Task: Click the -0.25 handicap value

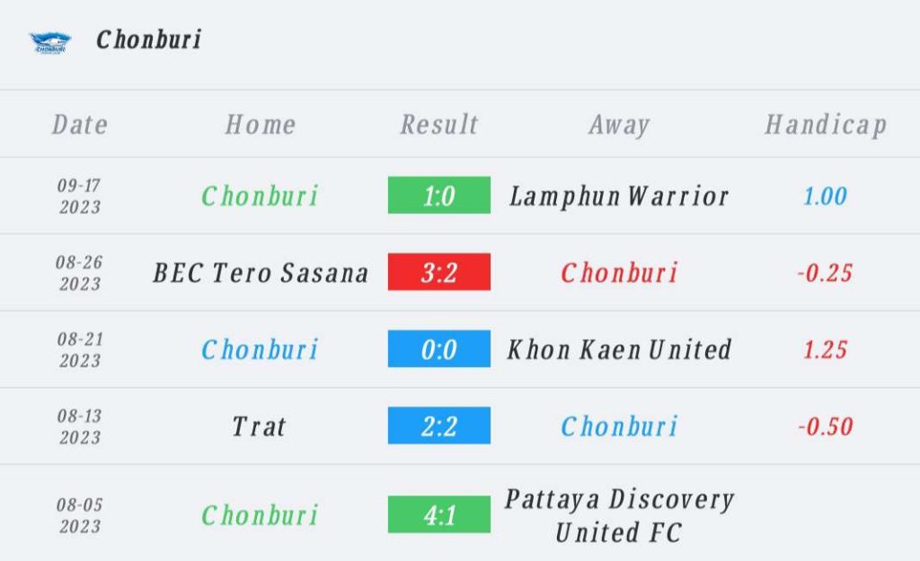Action: click(825, 273)
